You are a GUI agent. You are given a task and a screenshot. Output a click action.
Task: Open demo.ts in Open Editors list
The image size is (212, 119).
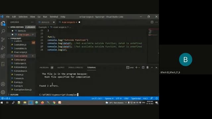tap(22, 31)
